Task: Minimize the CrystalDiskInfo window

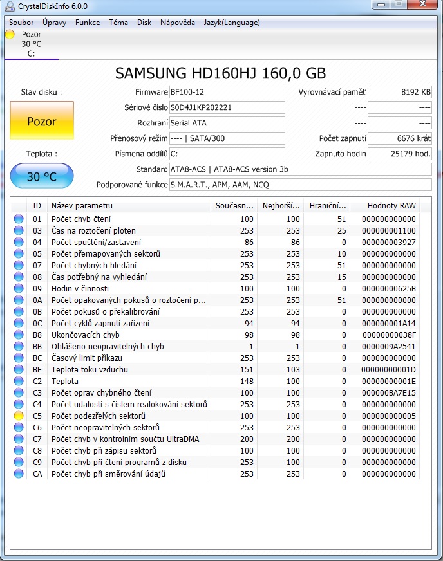Action: pyautogui.click(x=381, y=4)
